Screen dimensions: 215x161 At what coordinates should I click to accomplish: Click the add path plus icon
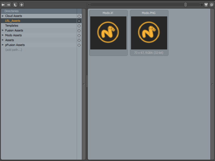tap(22, 5)
